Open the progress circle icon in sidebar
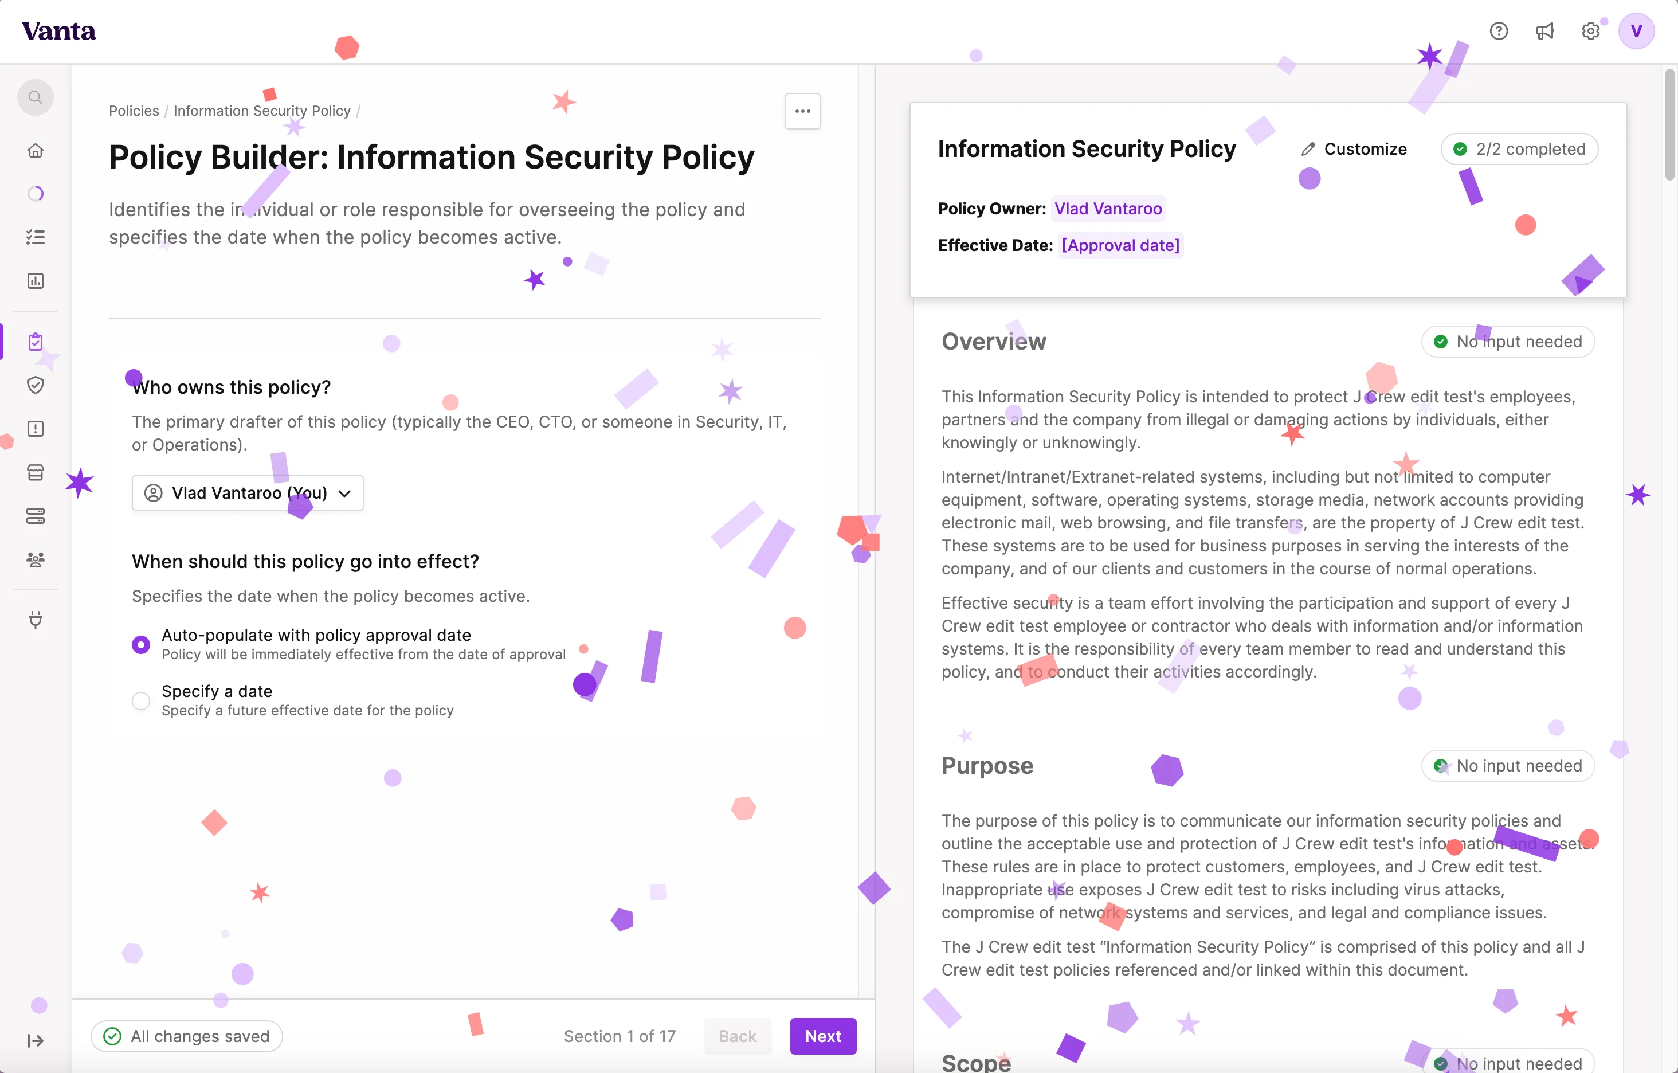The width and height of the screenshot is (1678, 1073). tap(36, 194)
